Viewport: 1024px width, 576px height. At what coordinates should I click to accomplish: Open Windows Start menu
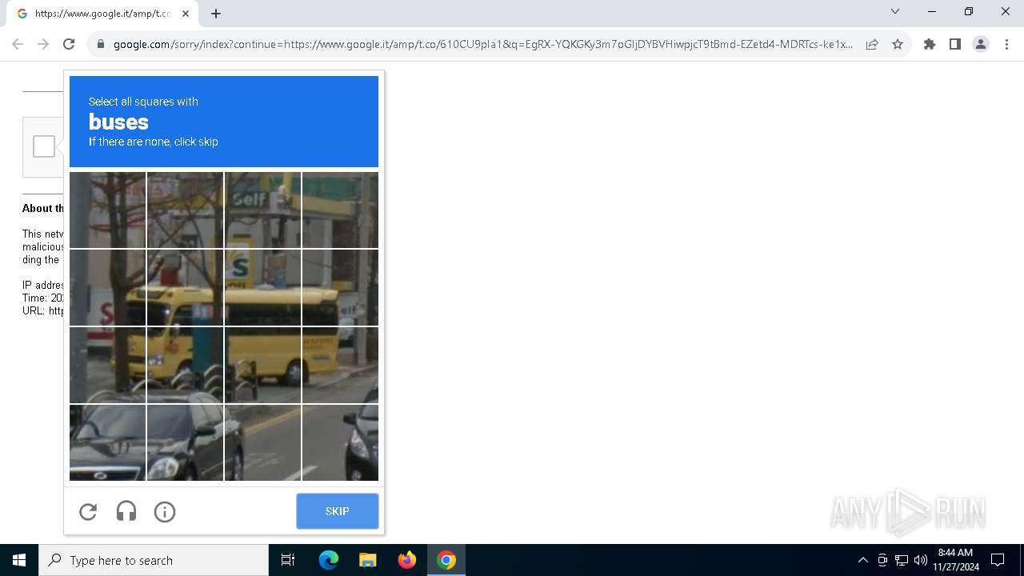pos(19,560)
